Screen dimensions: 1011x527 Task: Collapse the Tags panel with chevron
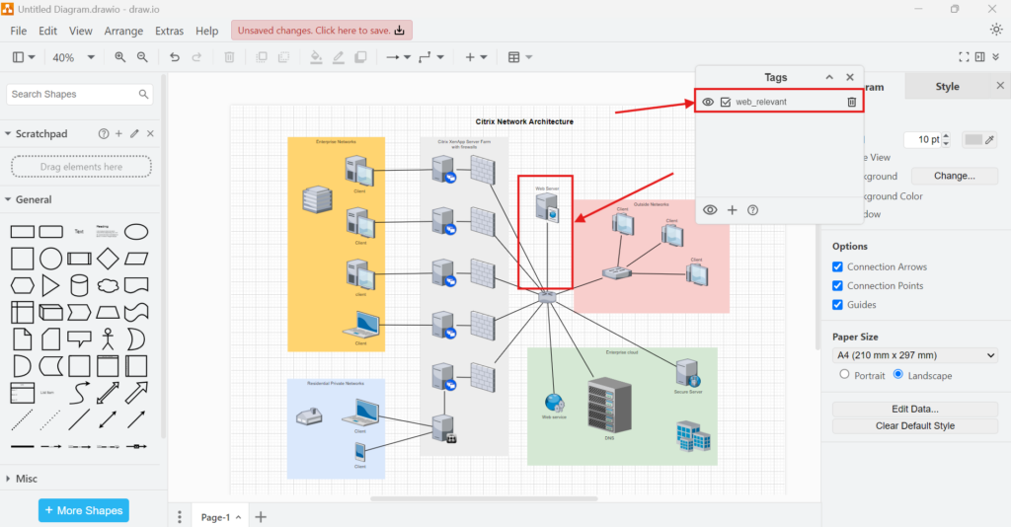[x=829, y=77]
